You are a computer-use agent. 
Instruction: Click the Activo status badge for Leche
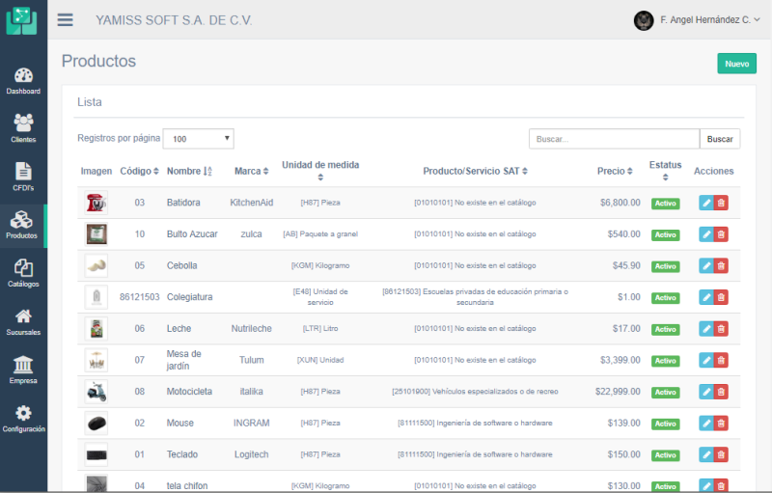(665, 329)
